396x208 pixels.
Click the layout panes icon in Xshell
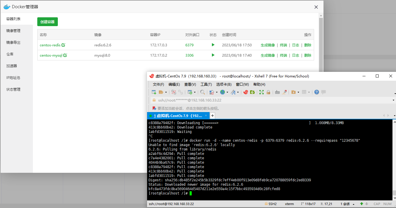click(304, 92)
